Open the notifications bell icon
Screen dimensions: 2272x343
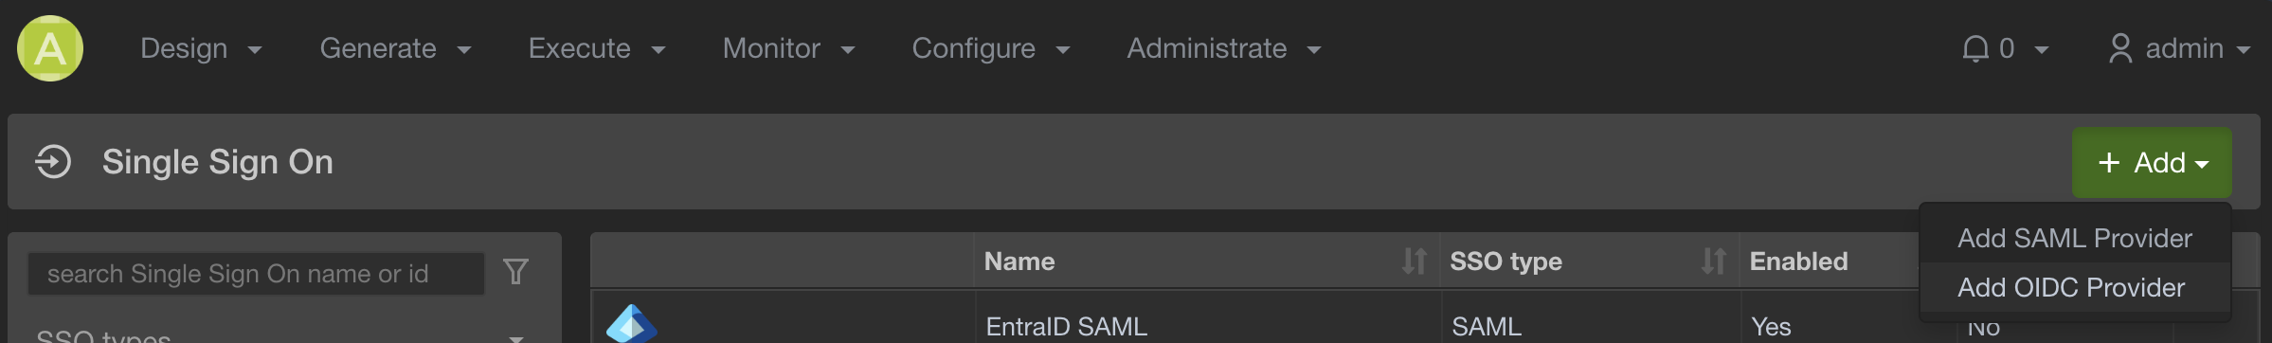[1975, 48]
